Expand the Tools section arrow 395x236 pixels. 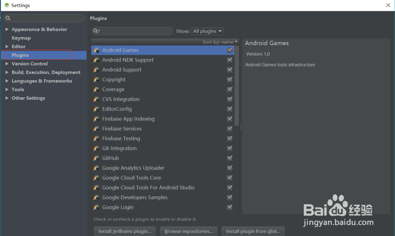pyautogui.click(x=7, y=89)
